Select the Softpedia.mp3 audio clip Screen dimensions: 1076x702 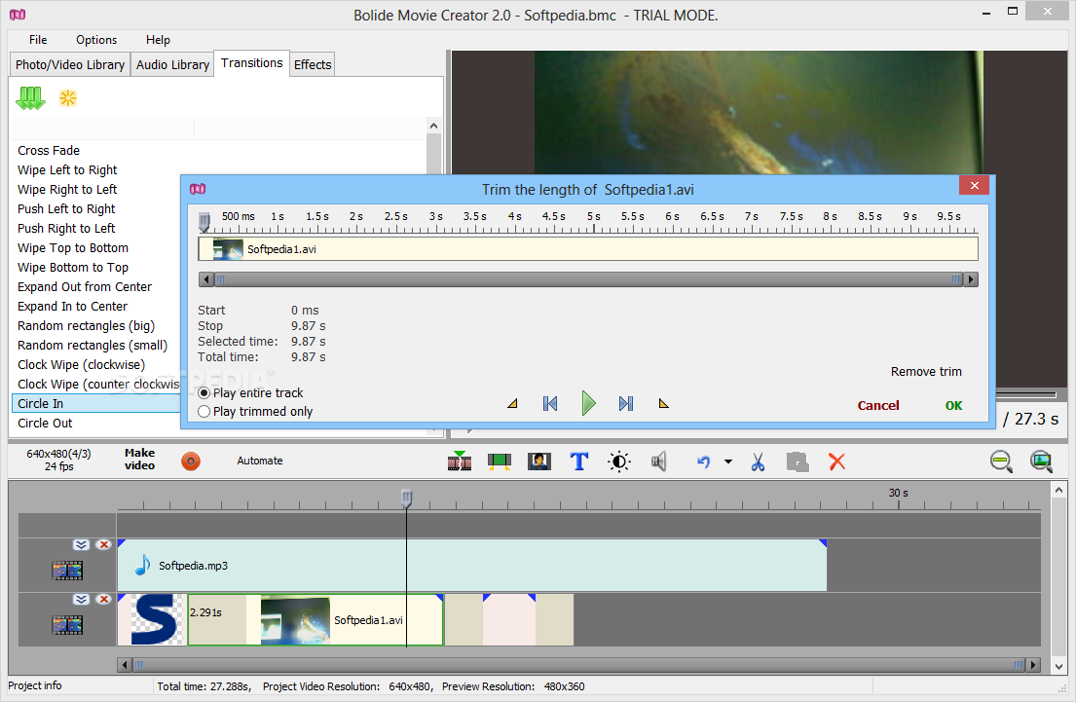click(472, 566)
